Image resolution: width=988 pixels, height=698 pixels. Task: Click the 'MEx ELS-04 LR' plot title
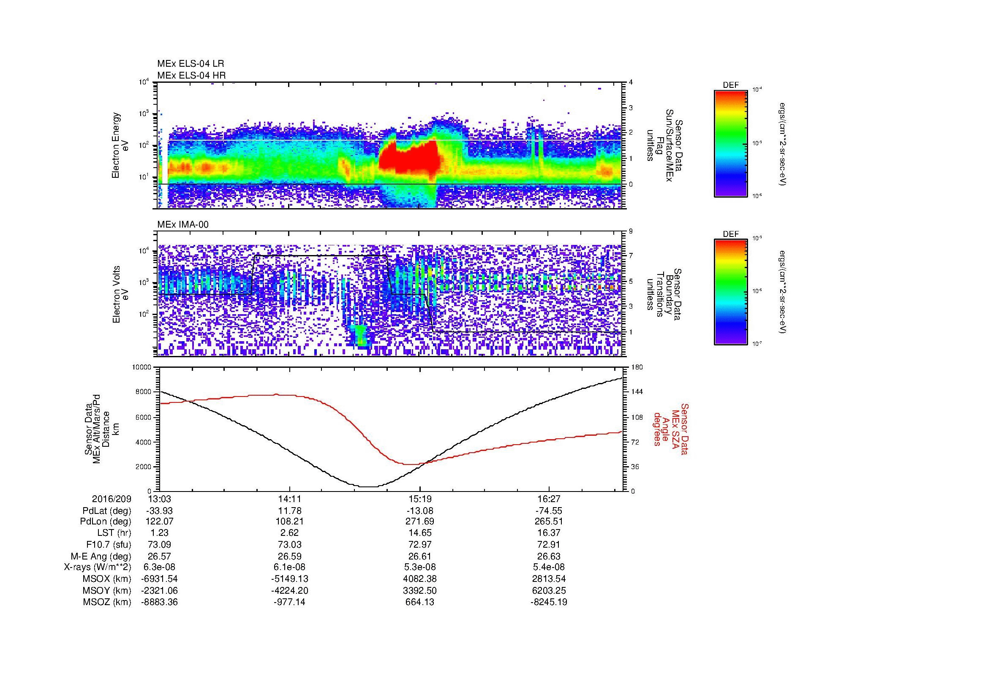tap(191, 64)
